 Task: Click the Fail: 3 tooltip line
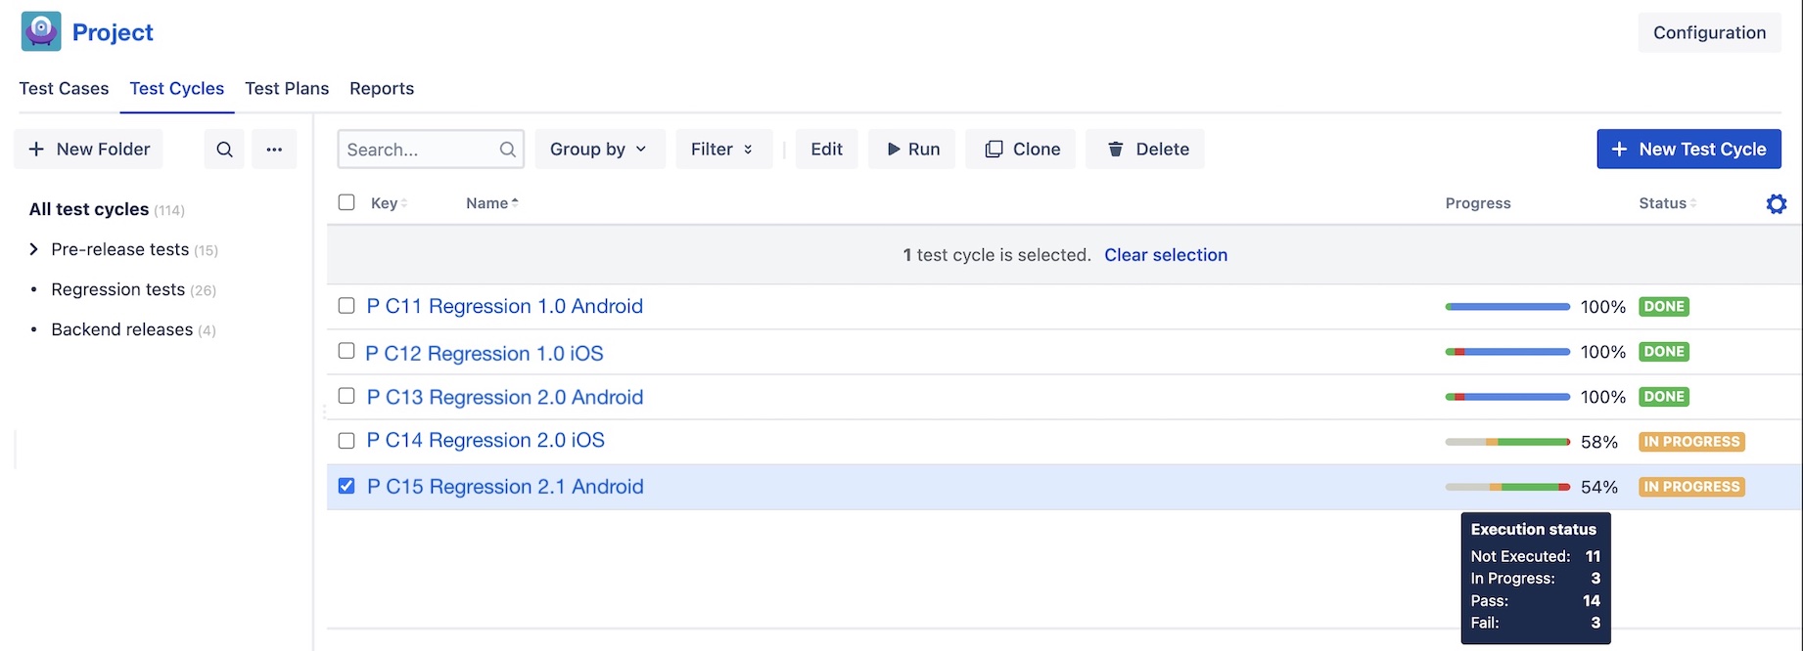pyautogui.click(x=1535, y=623)
